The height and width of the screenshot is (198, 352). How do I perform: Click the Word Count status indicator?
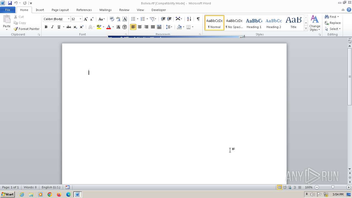[x=30, y=187]
